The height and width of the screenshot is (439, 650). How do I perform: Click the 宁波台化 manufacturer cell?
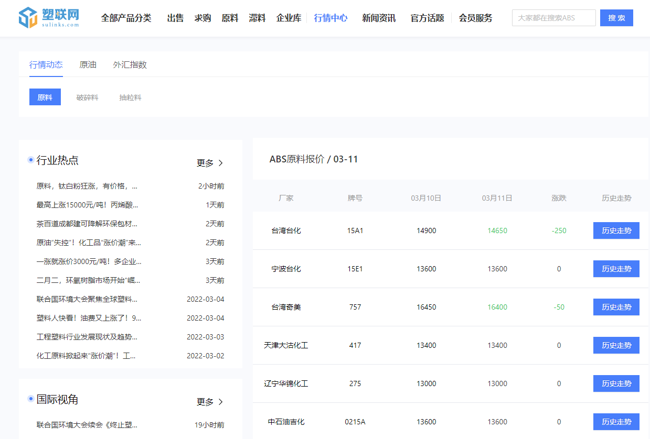coord(286,269)
